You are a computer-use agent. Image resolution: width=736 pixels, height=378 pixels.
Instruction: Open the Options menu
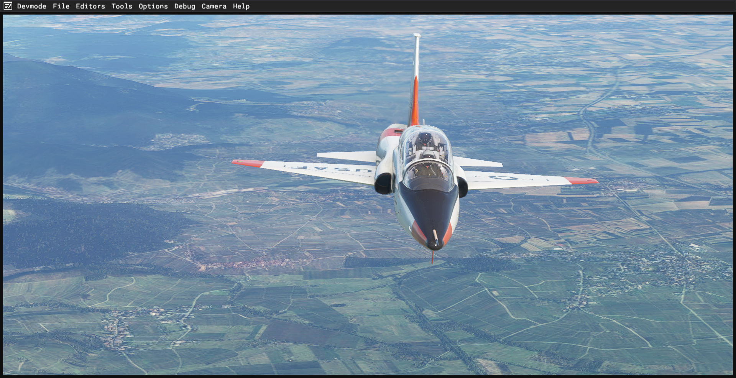[153, 6]
